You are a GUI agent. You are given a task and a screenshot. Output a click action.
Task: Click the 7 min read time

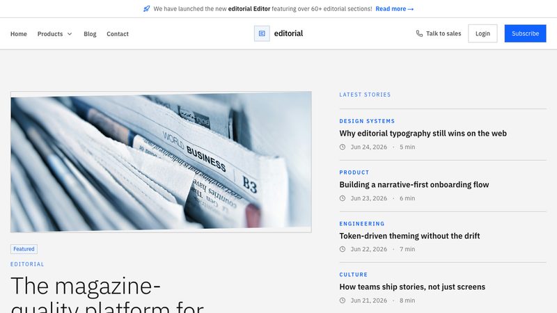407,249
